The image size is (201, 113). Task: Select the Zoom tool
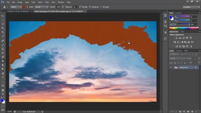3,94
